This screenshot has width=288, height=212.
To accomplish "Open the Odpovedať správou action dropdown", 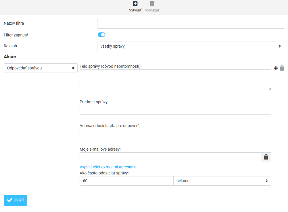I will pyautogui.click(x=41, y=68).
